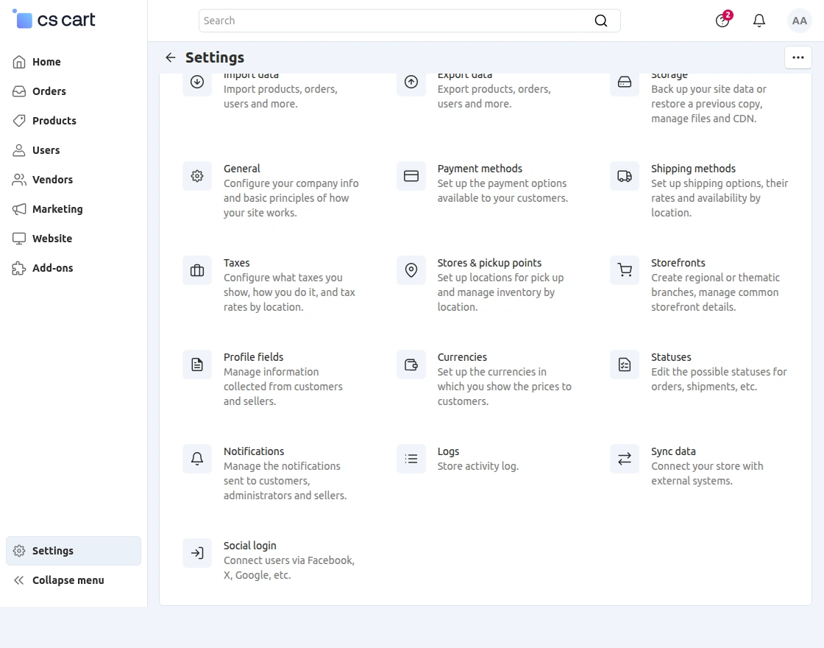Click the General settings gear icon
This screenshot has height=648, width=824.
[x=197, y=176]
